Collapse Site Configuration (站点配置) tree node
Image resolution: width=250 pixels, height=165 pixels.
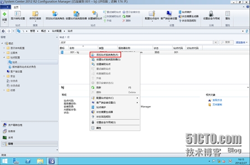point(4,58)
